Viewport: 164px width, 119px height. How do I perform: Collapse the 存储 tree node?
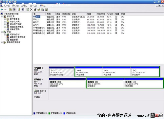pyautogui.click(x=2, y=32)
